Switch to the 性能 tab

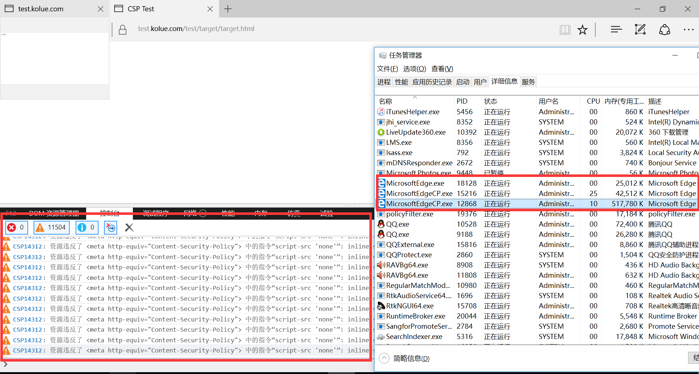coord(401,82)
